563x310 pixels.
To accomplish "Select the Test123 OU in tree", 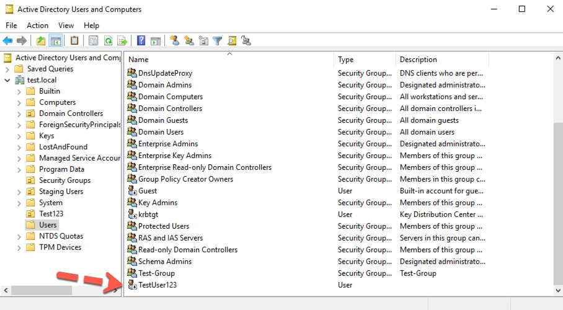I will click(51, 214).
